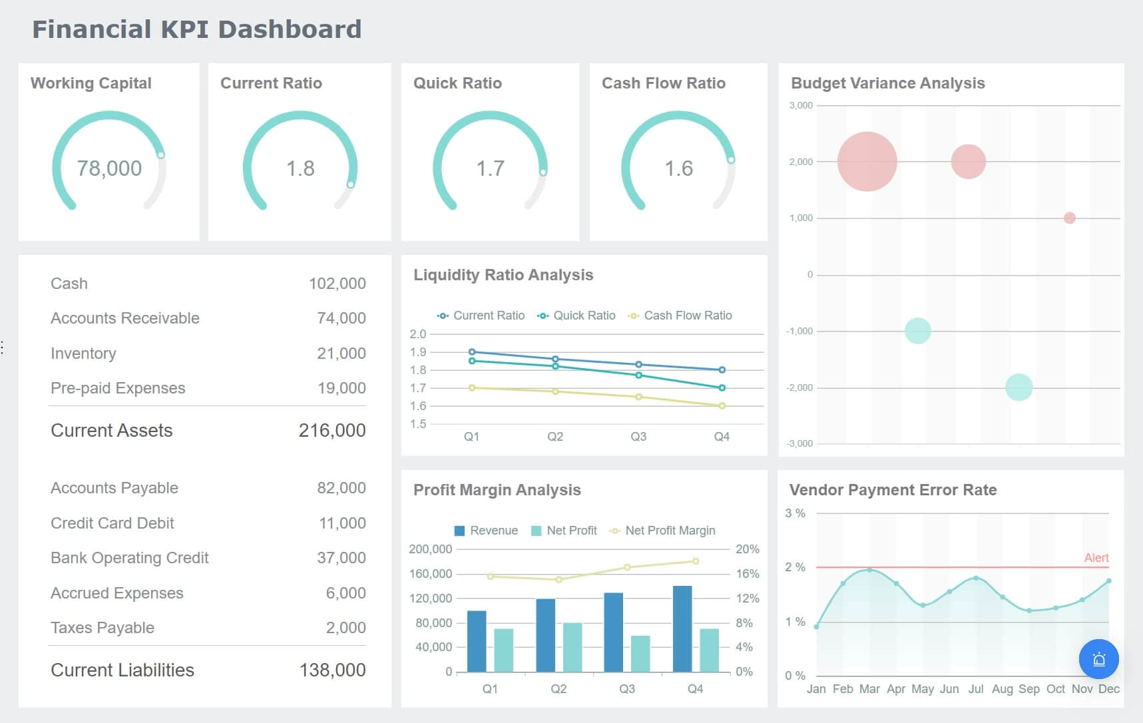Click the Accounts Receivable row label
Viewport: 1143px width, 723px height.
[x=125, y=318]
